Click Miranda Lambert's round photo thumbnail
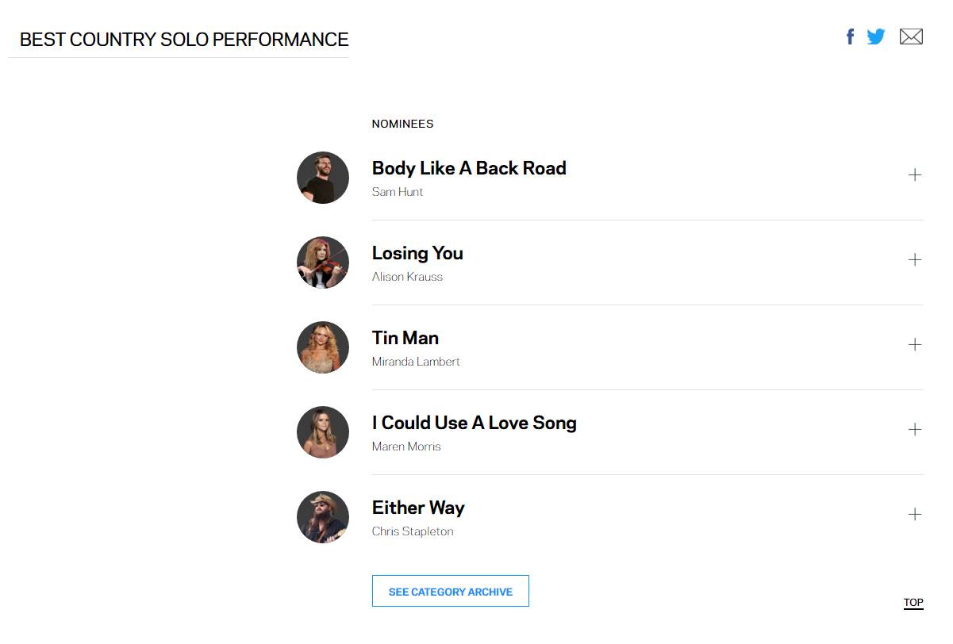 click(323, 347)
